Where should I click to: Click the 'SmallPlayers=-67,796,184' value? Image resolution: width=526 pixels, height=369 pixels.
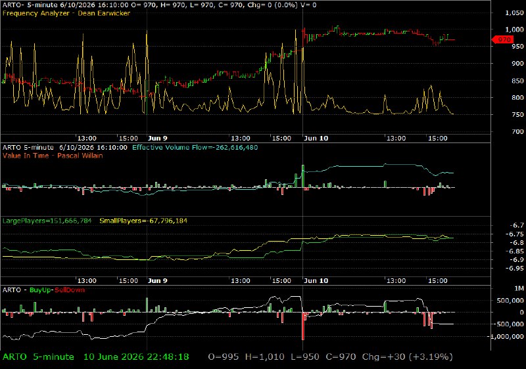pyautogui.click(x=143, y=221)
